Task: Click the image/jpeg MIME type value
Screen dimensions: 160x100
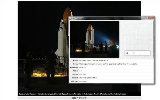Action: pyautogui.click(x=83, y=81)
